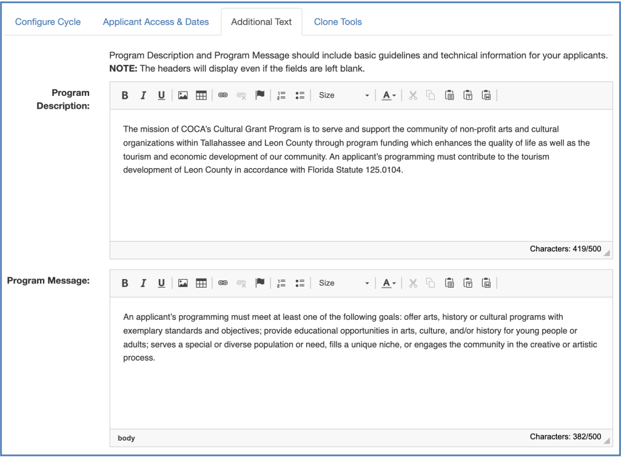Click body element path in Program Message footer
The height and width of the screenshot is (457, 621).
click(x=126, y=438)
